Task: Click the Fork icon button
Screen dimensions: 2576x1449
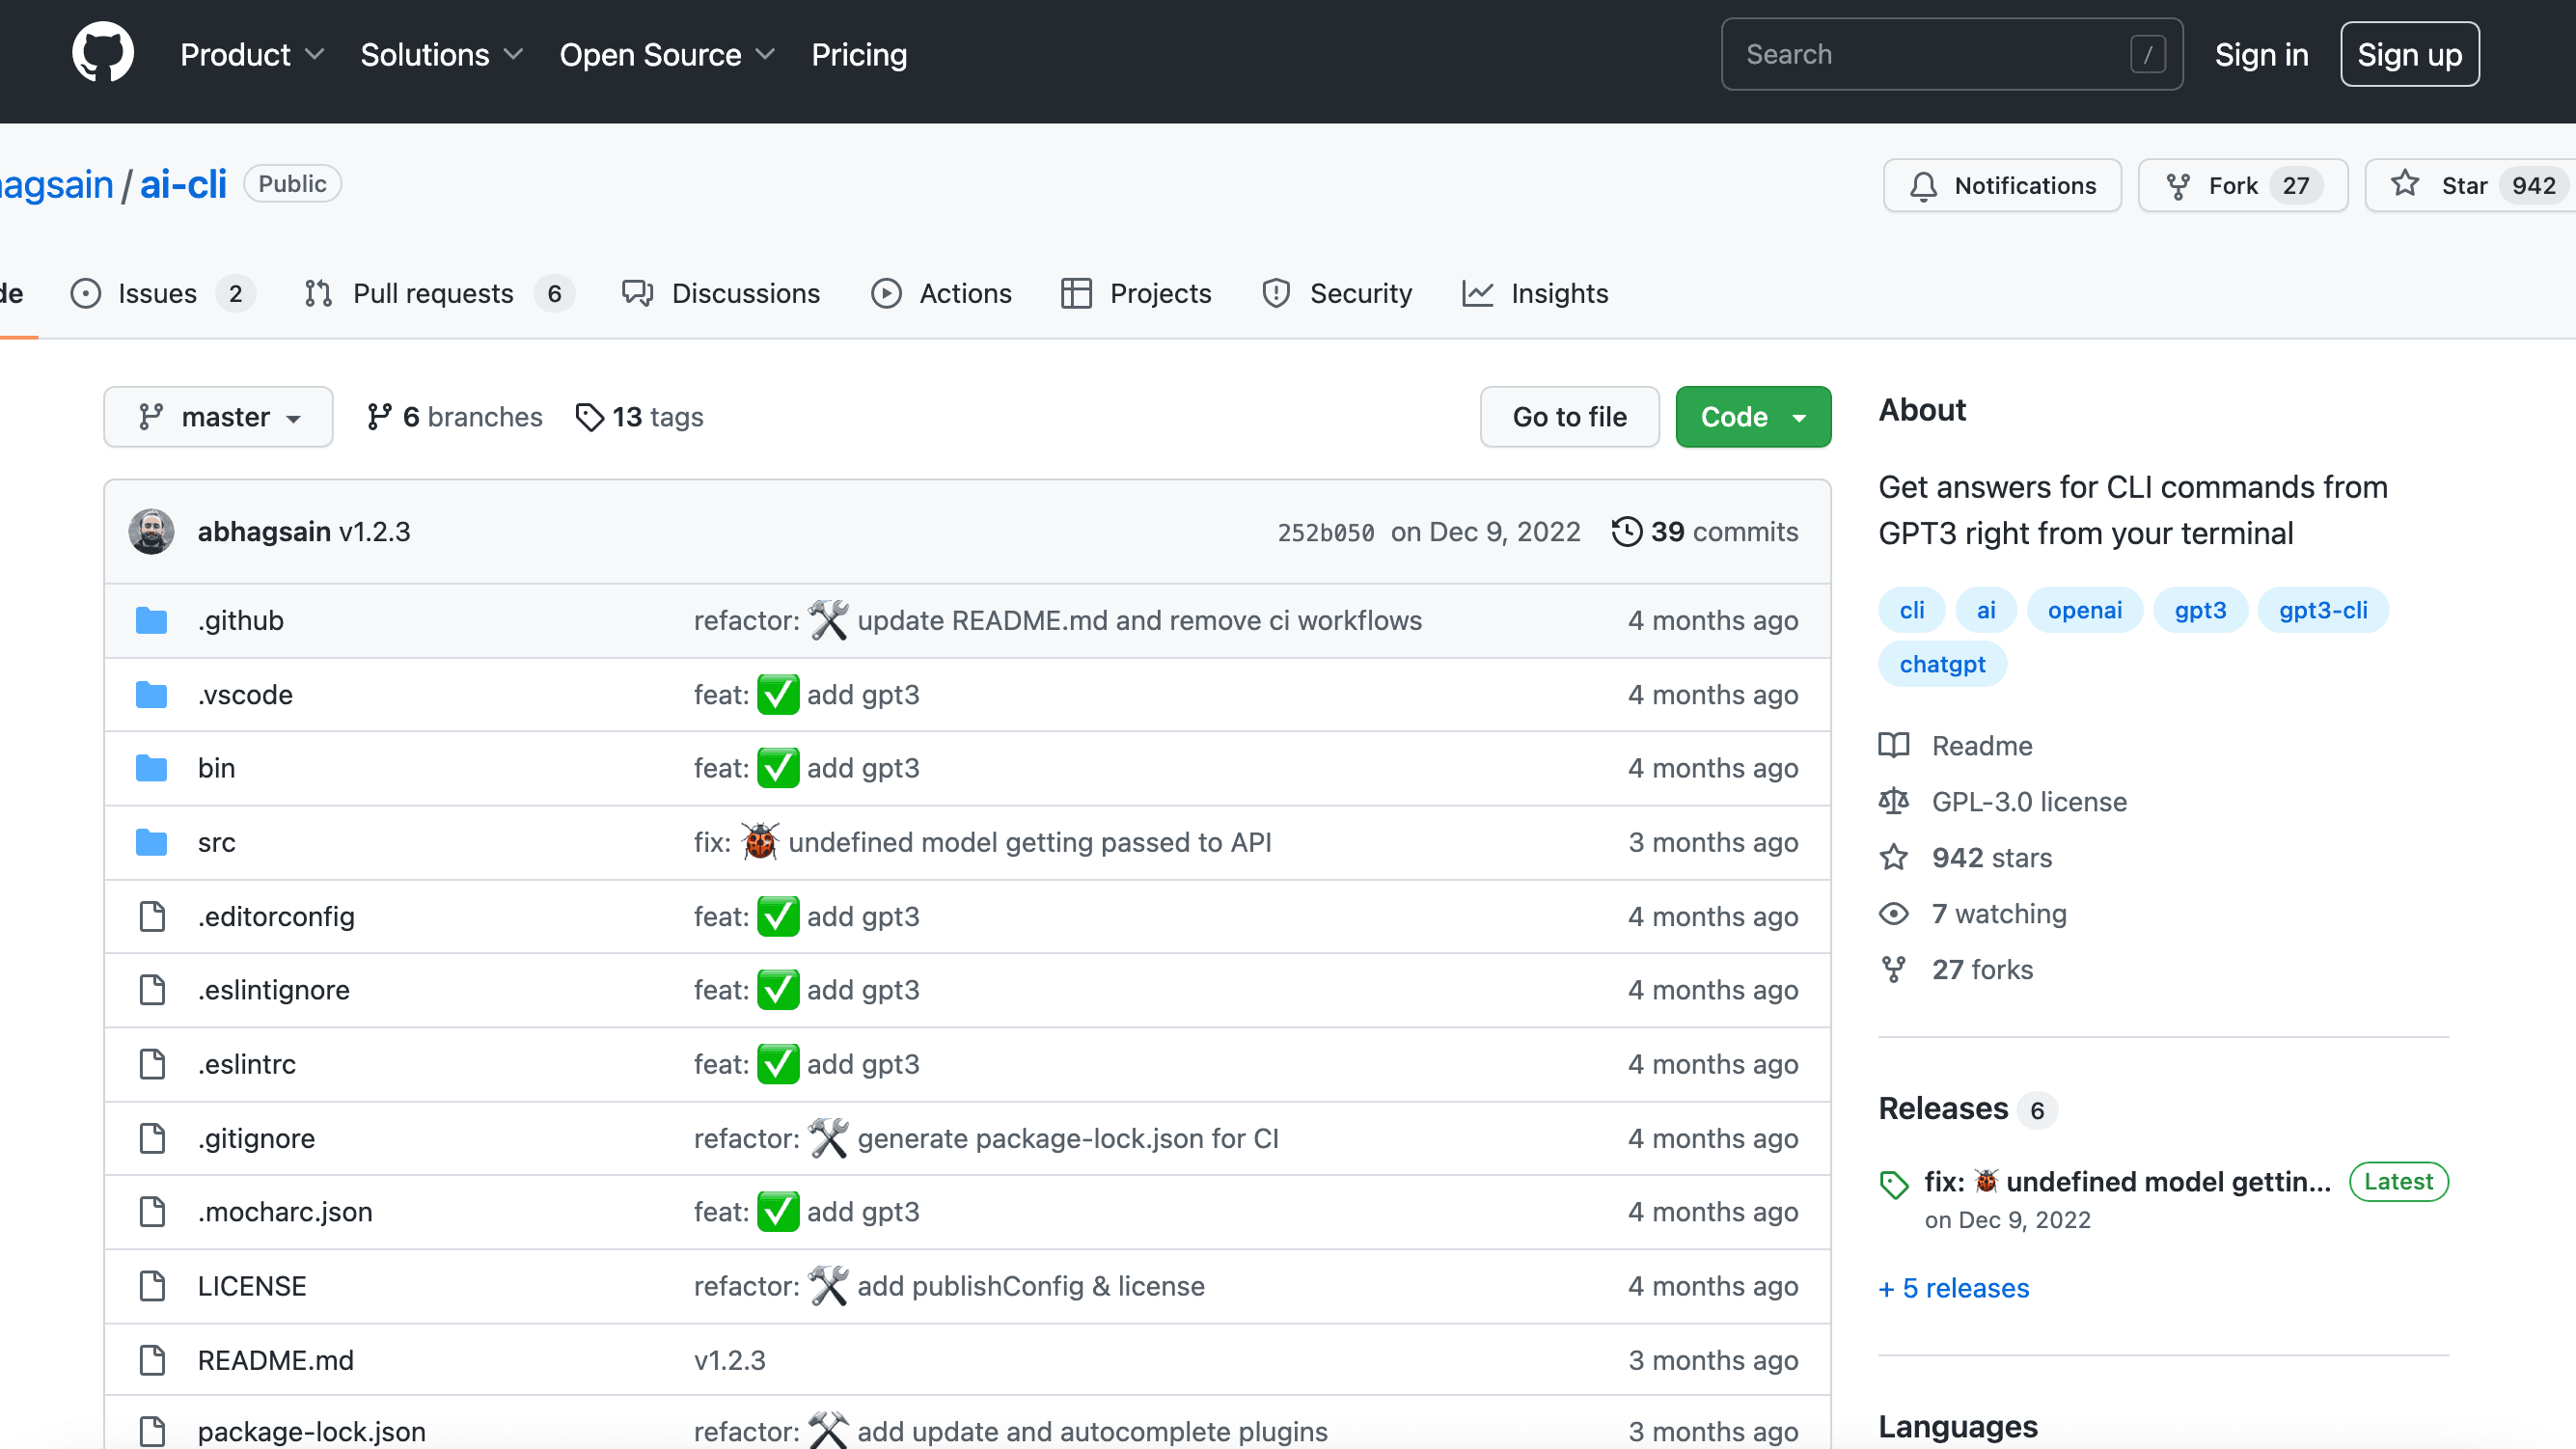Action: coord(2178,186)
